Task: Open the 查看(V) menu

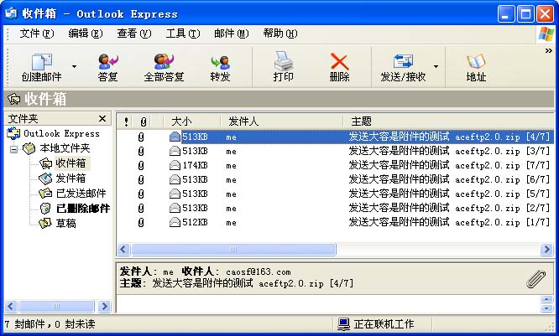Action: (133, 34)
